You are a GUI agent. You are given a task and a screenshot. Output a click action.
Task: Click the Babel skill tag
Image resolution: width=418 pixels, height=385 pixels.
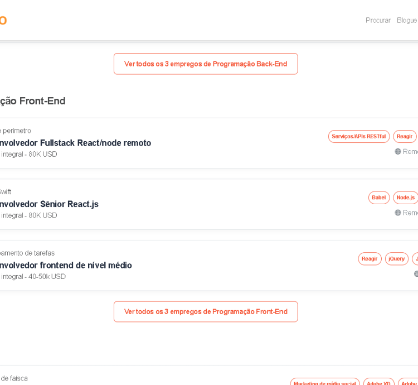[379, 198]
